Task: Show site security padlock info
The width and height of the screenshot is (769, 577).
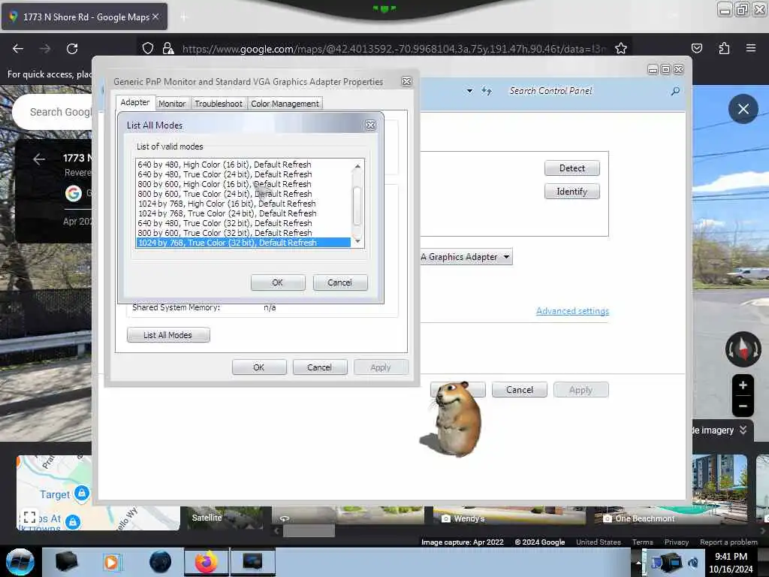Action: 168,49
